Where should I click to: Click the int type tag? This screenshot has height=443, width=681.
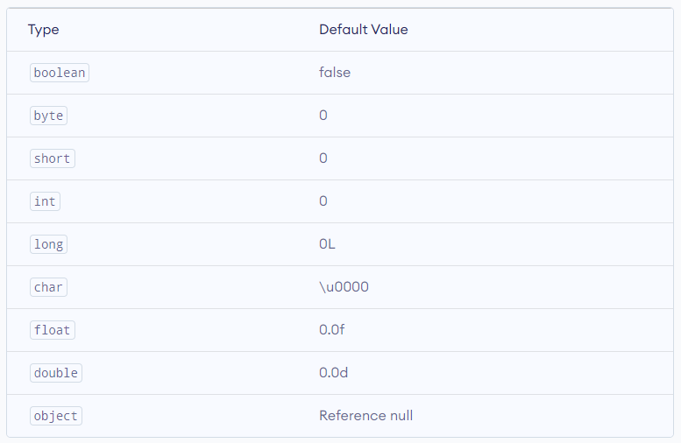[45, 201]
